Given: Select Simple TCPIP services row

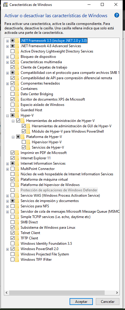Looking at the screenshot, I should pyautogui.click(x=55, y=217).
